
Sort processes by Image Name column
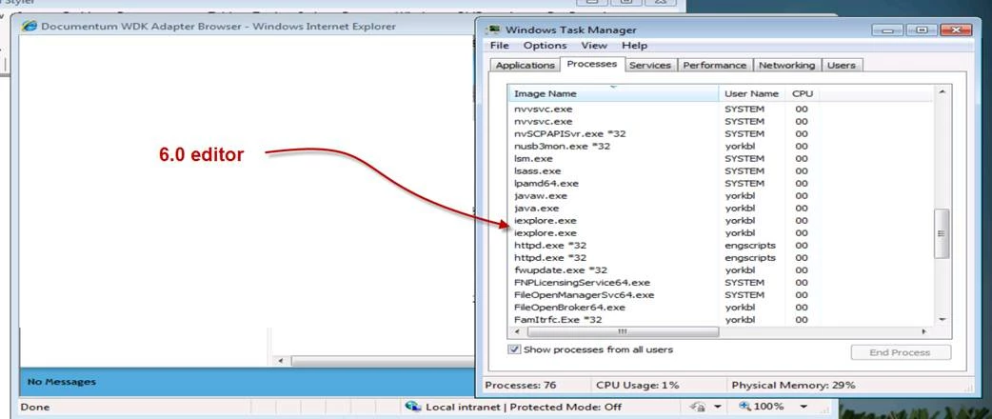coord(614,93)
